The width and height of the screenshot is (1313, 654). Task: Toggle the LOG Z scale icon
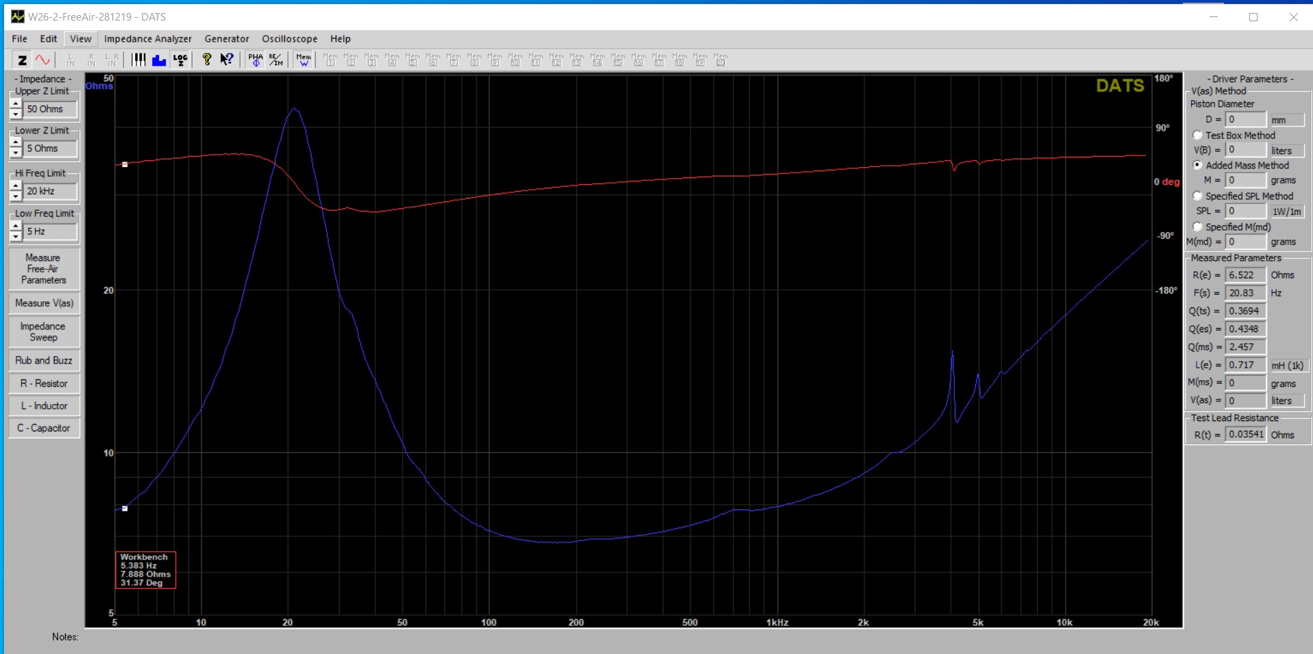tap(180, 60)
